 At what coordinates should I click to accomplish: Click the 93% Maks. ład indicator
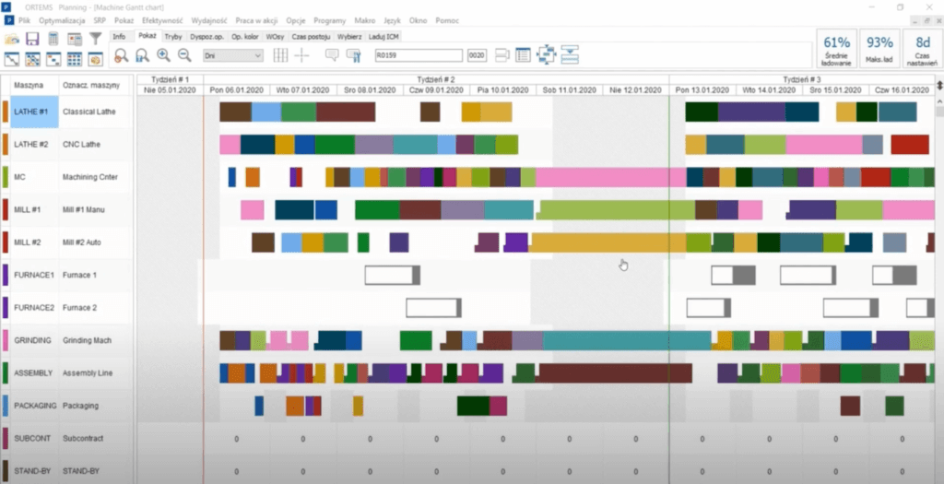(x=879, y=49)
